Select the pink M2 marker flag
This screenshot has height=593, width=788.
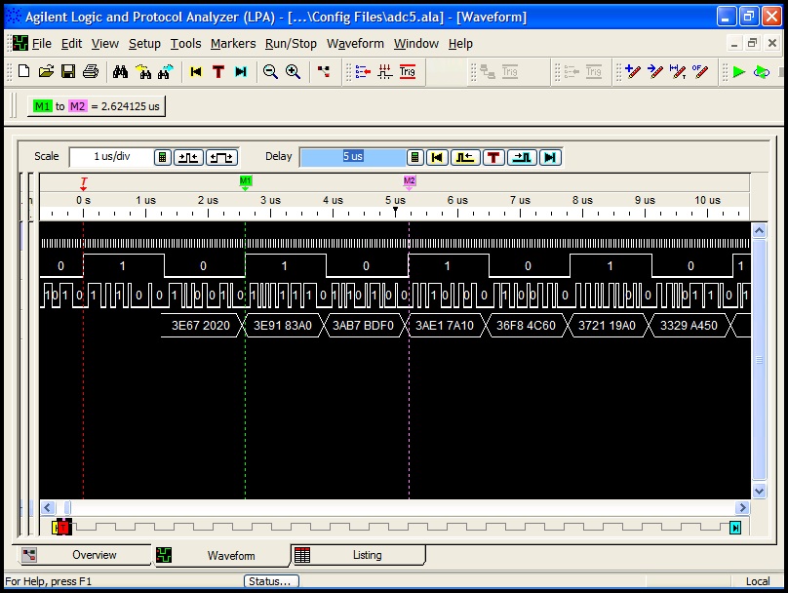point(409,182)
